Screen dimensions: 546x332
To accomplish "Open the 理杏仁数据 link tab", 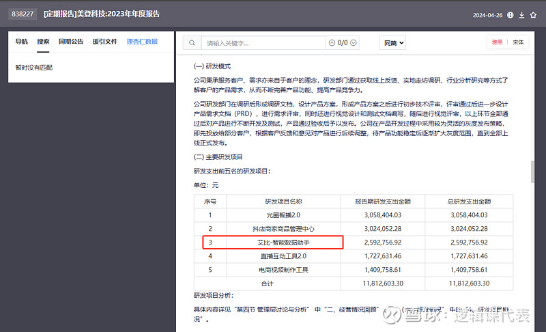I will tap(142, 42).
